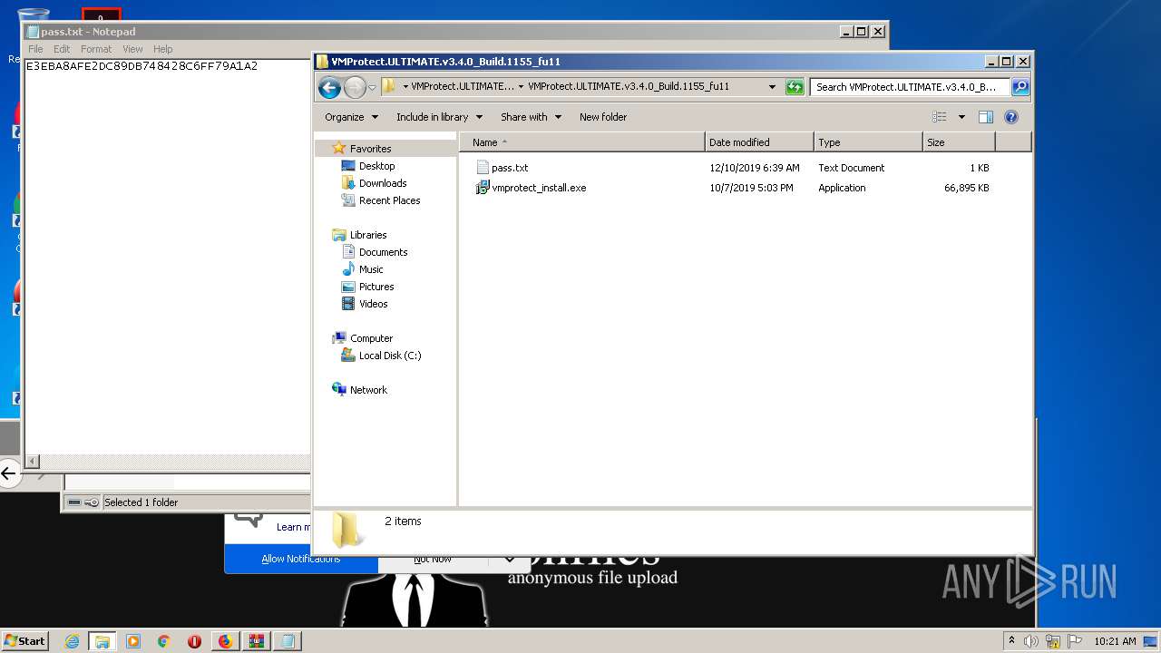Click the volume speaker tray icon

[1031, 641]
